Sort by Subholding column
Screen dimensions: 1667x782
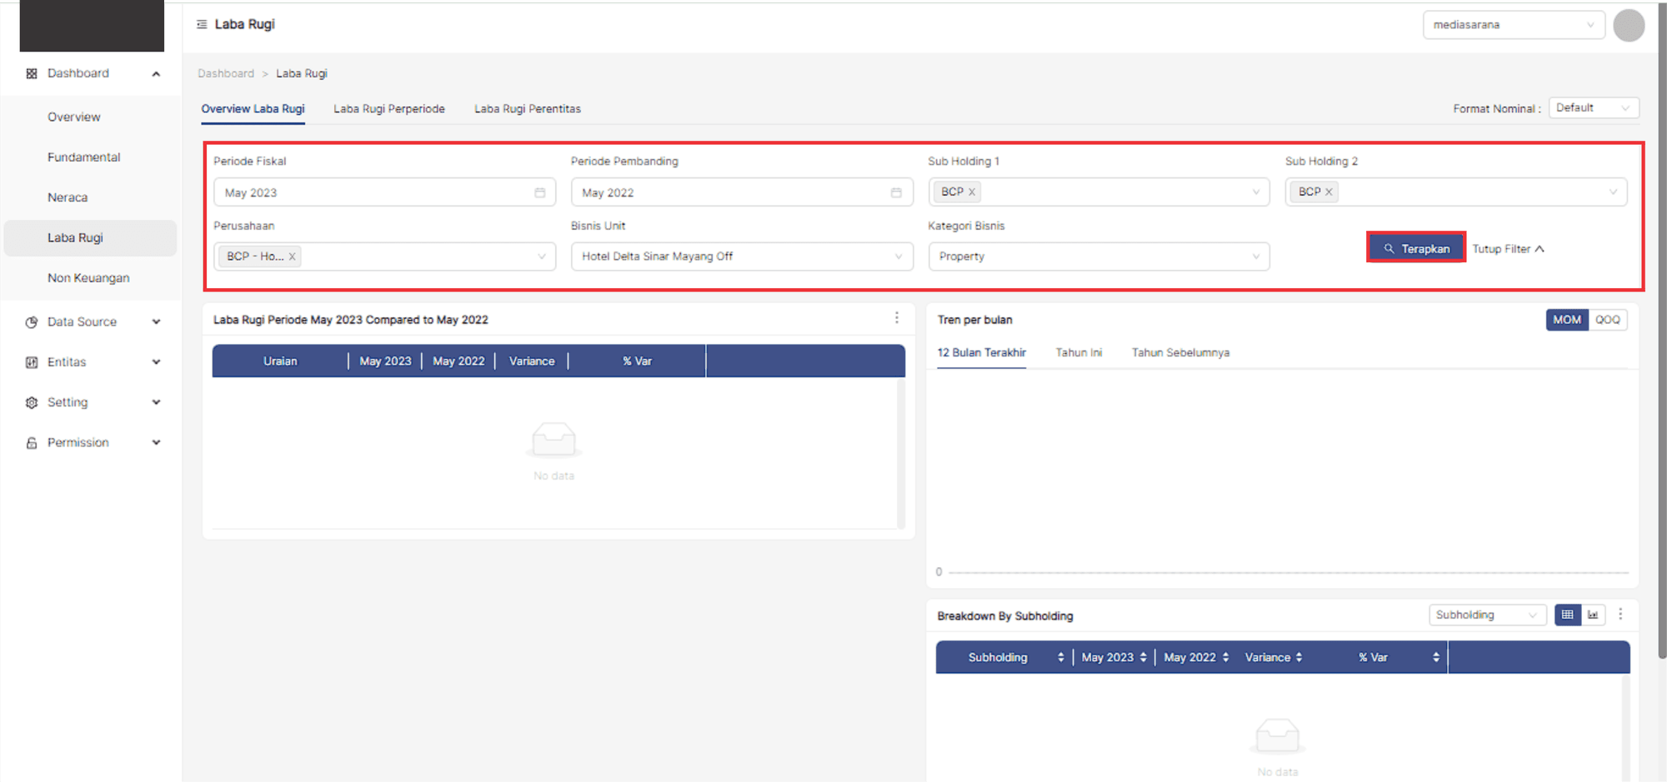tap(1060, 657)
